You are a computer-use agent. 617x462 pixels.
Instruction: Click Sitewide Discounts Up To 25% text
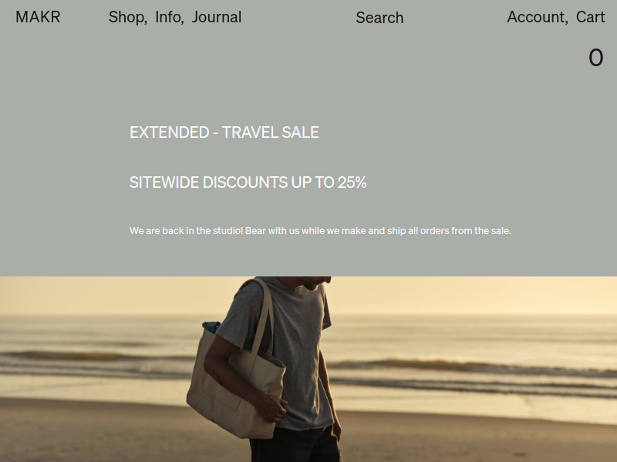pos(248,182)
